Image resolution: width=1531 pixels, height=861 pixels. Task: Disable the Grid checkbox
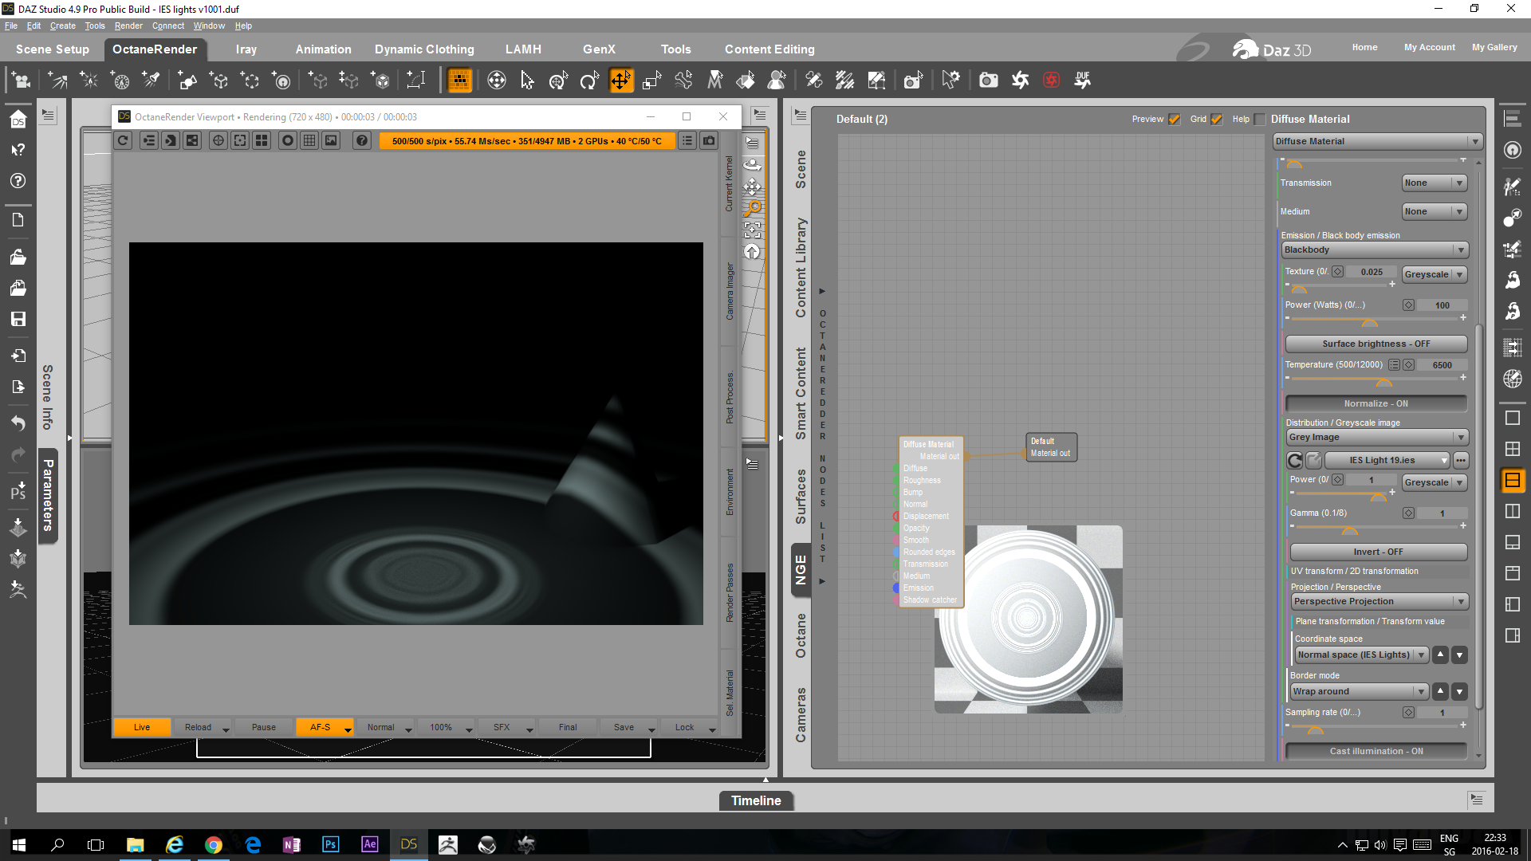[x=1216, y=120]
